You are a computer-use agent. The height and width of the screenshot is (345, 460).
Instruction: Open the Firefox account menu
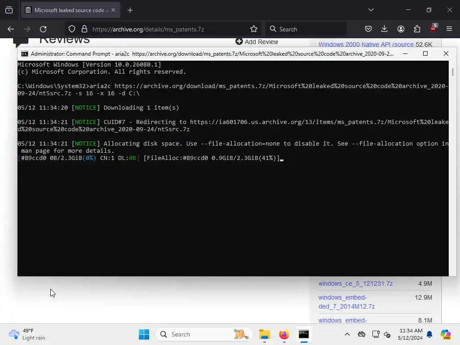pos(401,29)
